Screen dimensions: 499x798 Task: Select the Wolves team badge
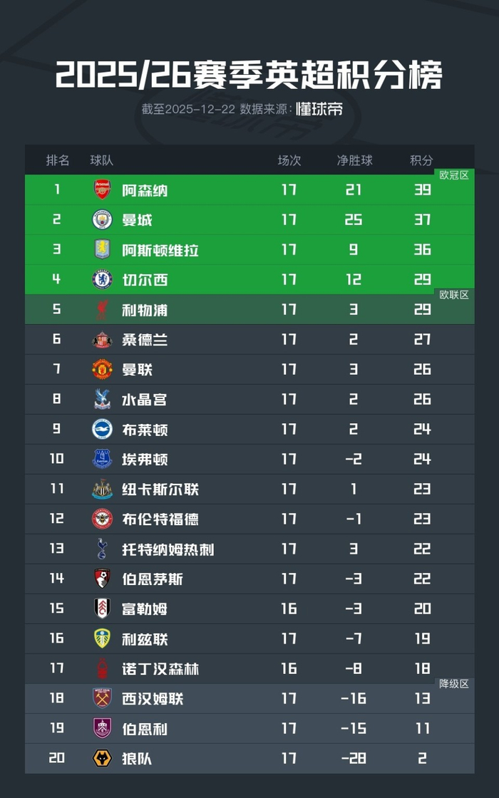click(x=102, y=758)
